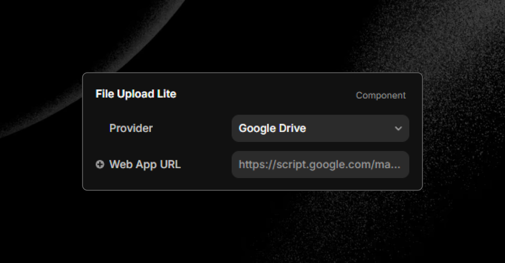
Task: Click inside the https script.google.com URL field
Action: [320, 164]
